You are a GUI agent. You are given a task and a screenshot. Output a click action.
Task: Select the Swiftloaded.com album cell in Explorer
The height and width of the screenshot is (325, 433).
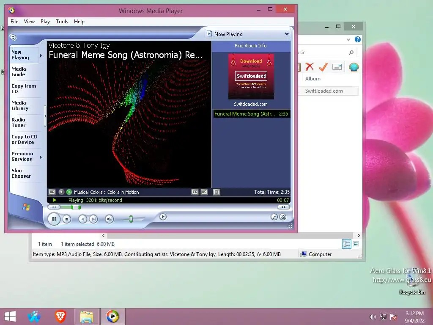point(324,91)
